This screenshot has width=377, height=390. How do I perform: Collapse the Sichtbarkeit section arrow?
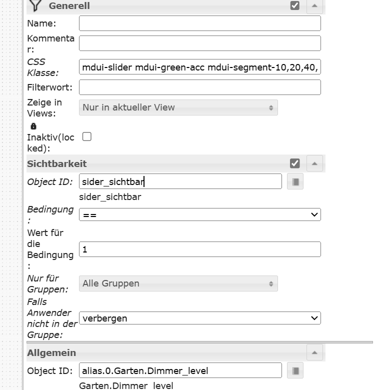[x=314, y=163]
